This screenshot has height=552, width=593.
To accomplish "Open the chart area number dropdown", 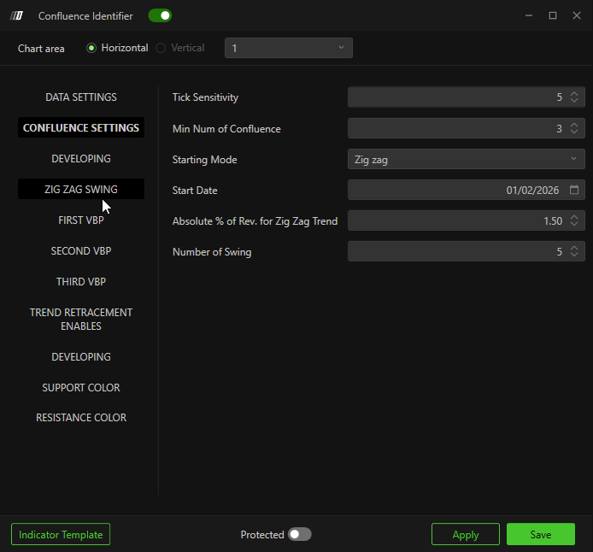I will [x=288, y=48].
